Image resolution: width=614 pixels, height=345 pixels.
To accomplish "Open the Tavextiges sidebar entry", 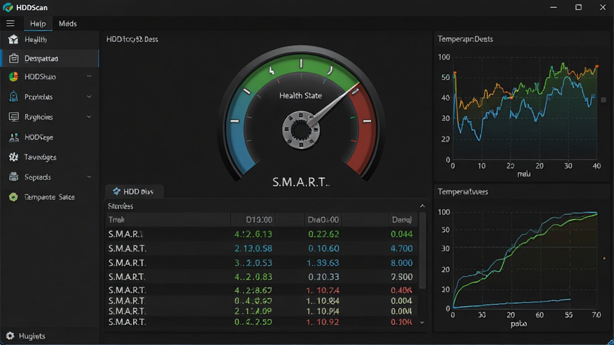I will point(49,157).
